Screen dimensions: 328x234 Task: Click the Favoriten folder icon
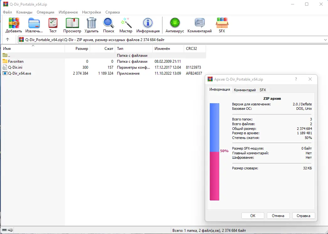click(5, 61)
